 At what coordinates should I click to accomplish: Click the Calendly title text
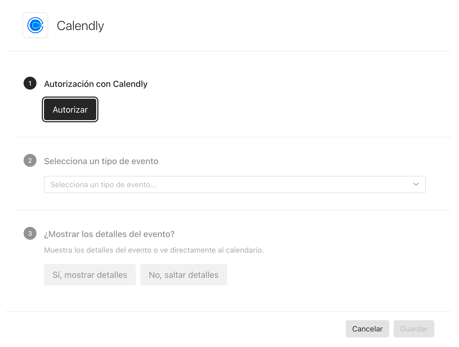(80, 26)
